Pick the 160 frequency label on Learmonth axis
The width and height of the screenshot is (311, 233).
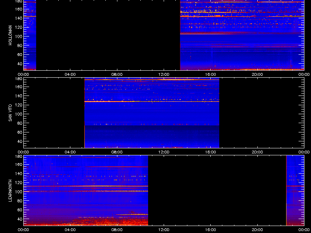pyautogui.click(x=19, y=164)
